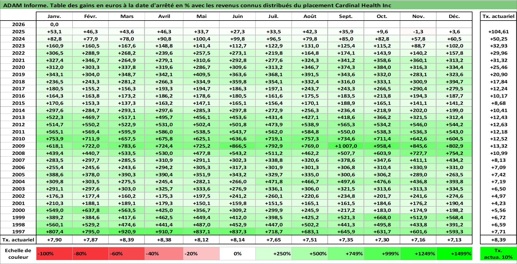Click the -60% color scale swatch

(127, 254)
